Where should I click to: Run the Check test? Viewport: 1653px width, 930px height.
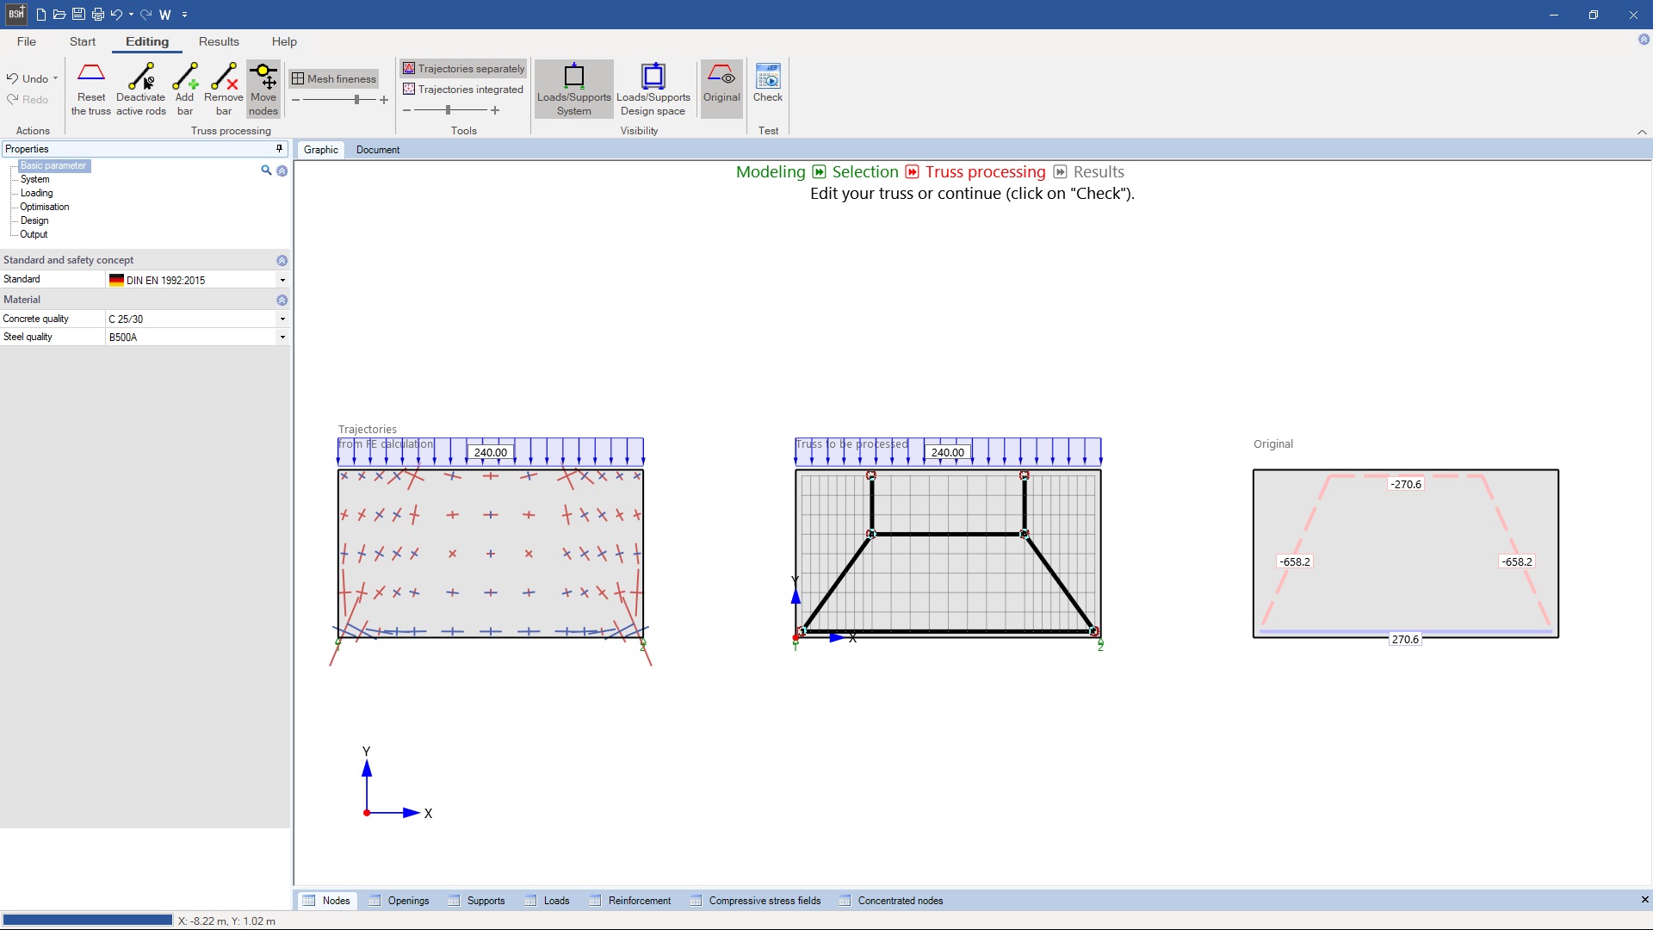pyautogui.click(x=767, y=84)
